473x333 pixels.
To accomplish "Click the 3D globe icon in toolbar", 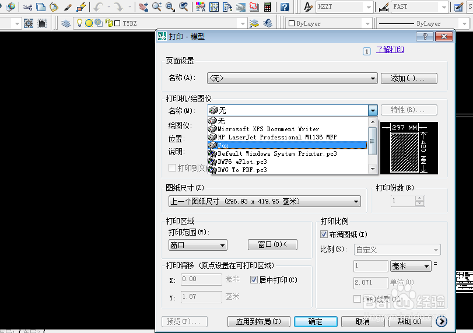I will (11, 6).
